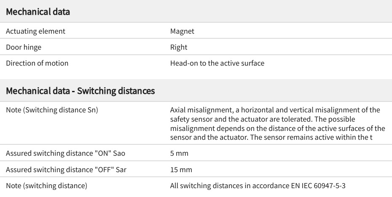Click Assured switching distance "OFF" Sar label
The width and height of the screenshot is (392, 197).
(66, 170)
